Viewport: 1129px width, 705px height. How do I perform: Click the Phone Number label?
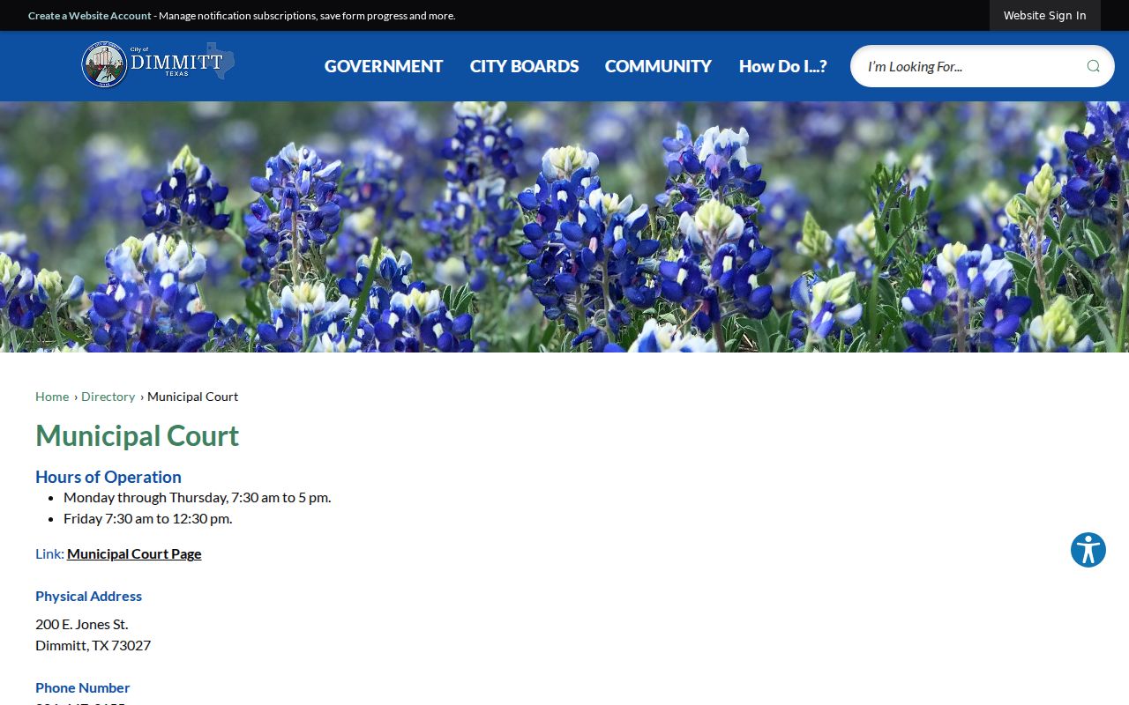click(x=83, y=687)
